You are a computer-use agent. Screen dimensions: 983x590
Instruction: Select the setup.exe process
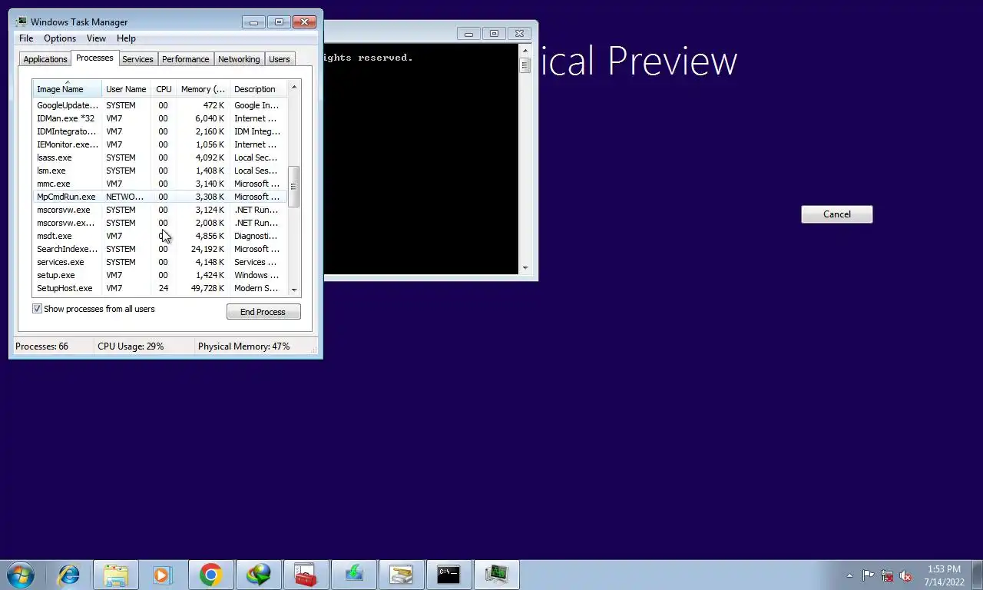coord(160,275)
